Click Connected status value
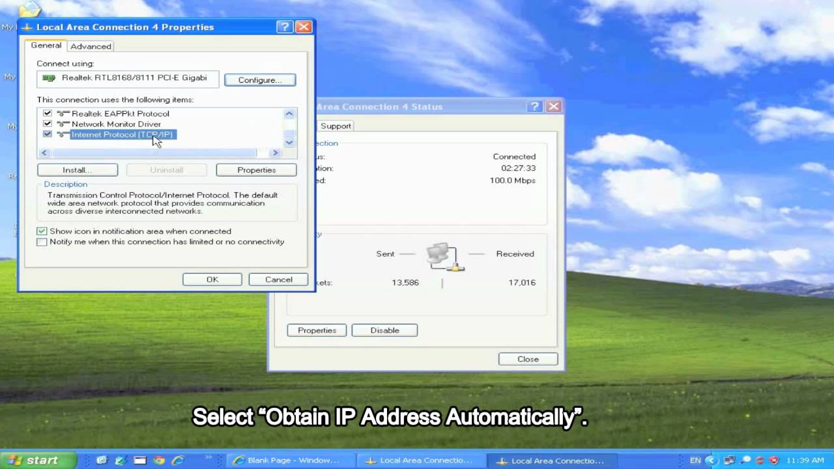Screen dimensions: 834x469 point(514,157)
